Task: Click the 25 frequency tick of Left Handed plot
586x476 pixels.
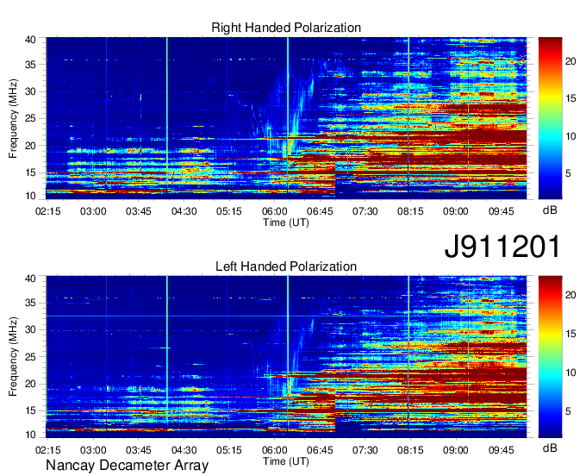Action: [30, 357]
